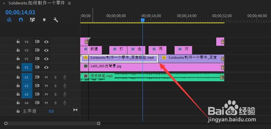Target the V4 track header label
The height and width of the screenshot is (129, 271).
point(26,42)
